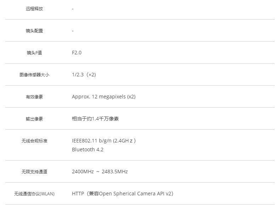
Task: Click the F2.0 aperture value
Action: 77,53
